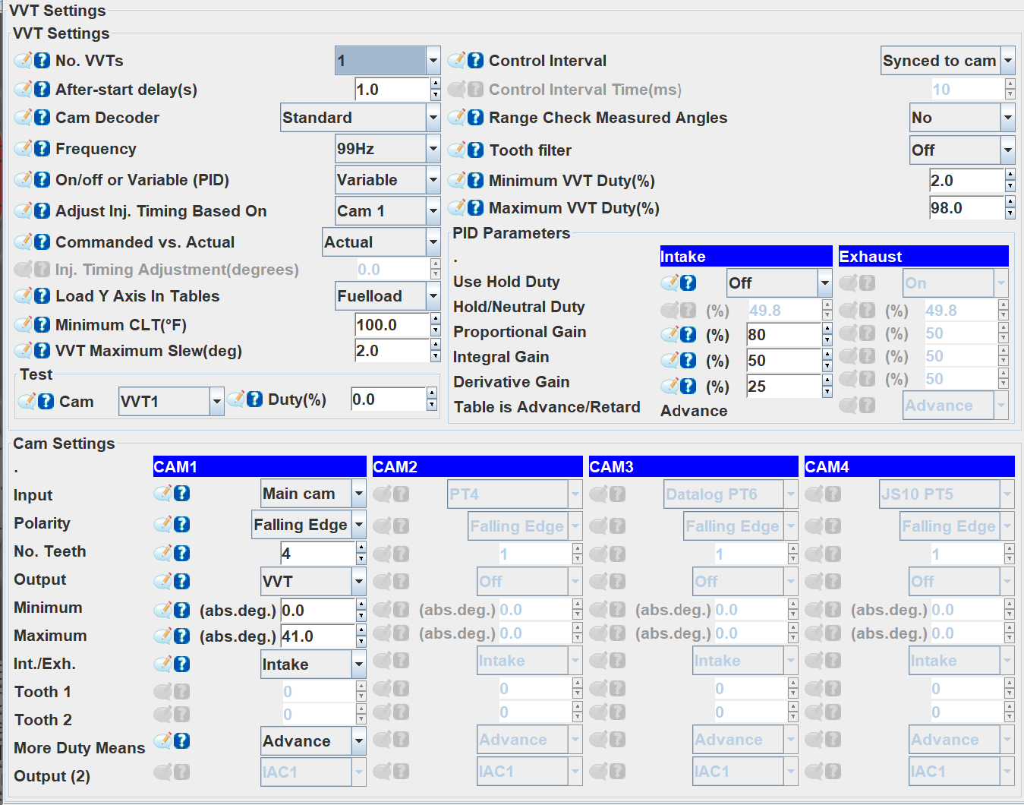This screenshot has height=805, width=1024.
Task: Open the On/off or Variable (PID) dropdown
Action: 433,181
